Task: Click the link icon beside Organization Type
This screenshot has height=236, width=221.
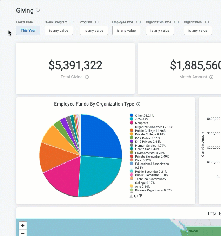Action: [x=176, y=22]
